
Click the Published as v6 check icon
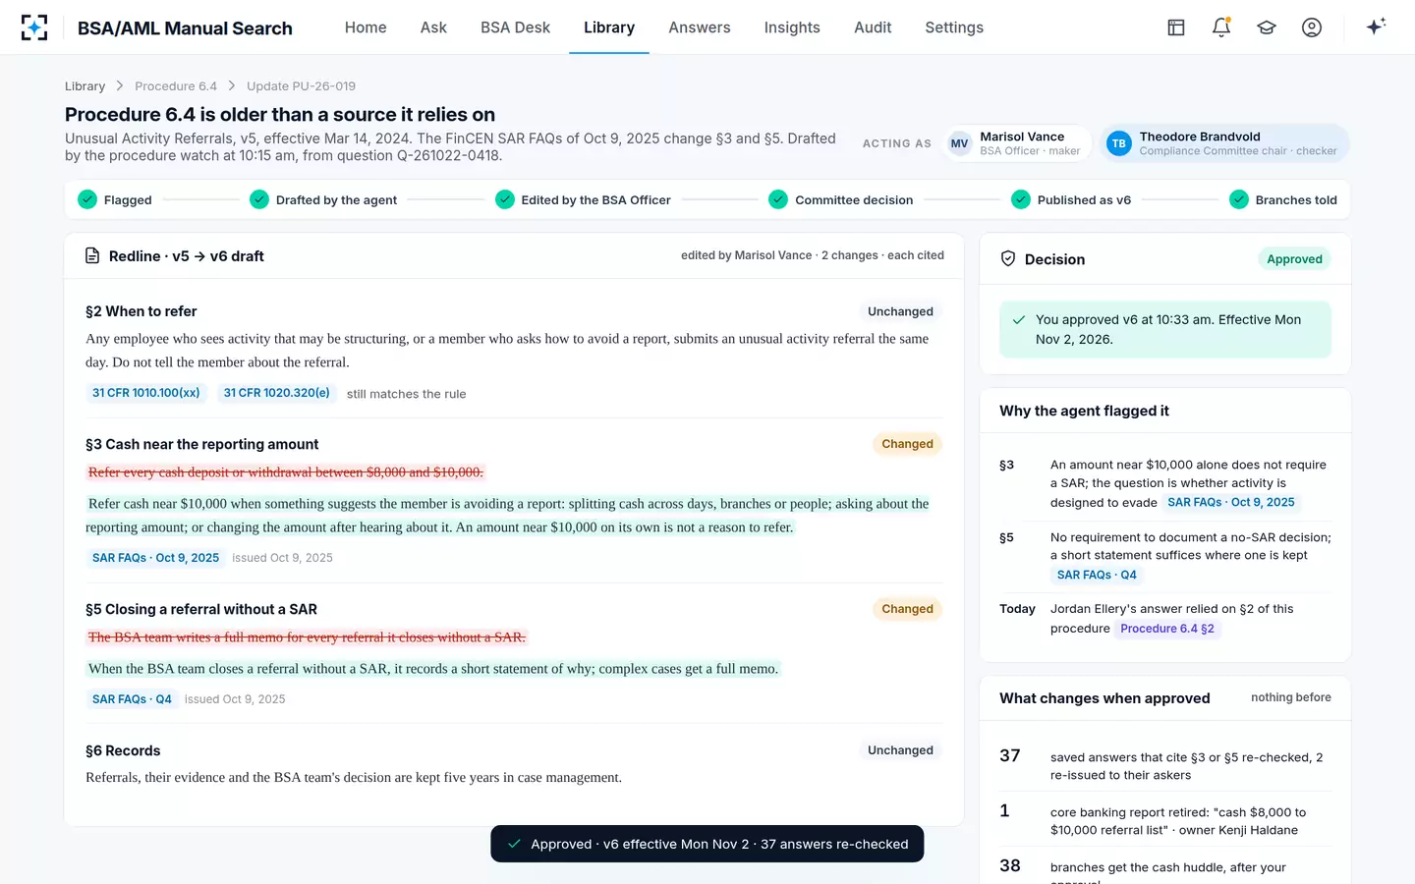[x=1021, y=199]
